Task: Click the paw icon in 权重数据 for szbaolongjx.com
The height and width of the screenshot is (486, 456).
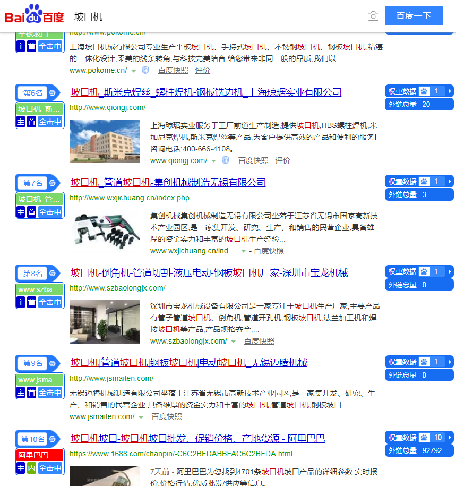Action: [424, 271]
